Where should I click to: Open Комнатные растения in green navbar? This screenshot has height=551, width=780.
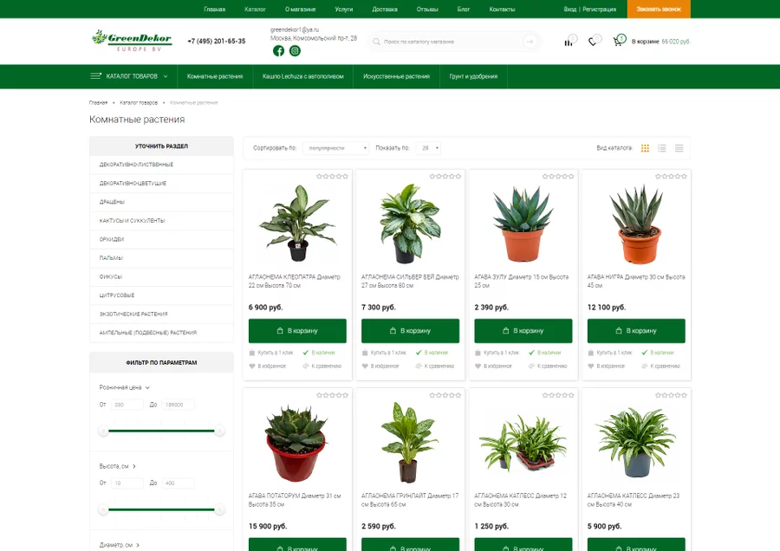tap(215, 76)
